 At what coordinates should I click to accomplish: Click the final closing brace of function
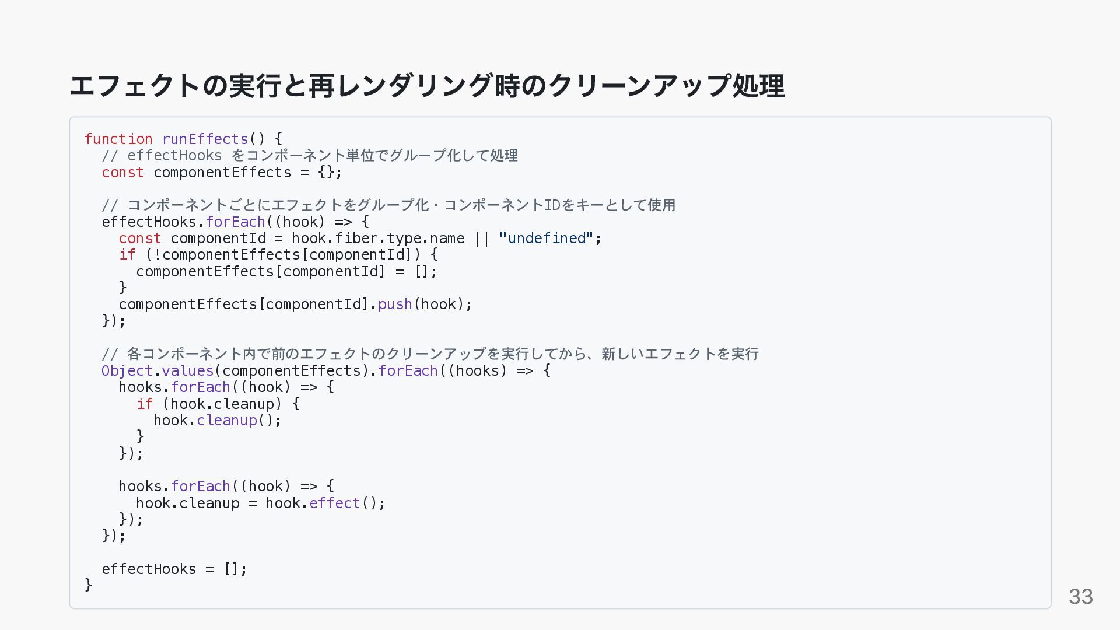pos(89,584)
